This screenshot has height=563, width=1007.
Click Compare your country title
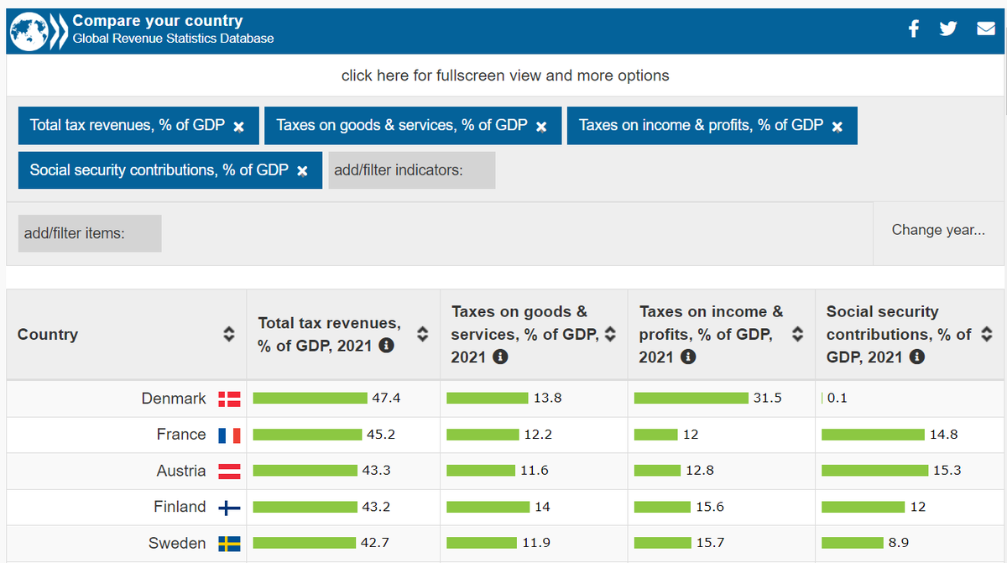[x=158, y=21]
